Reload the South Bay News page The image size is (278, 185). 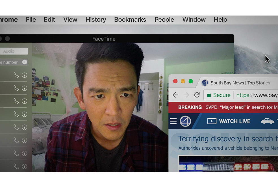click(x=197, y=95)
